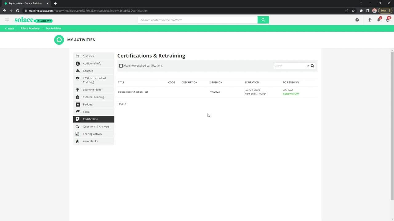This screenshot has width=394, height=221.
Task: Reload the page in browser
Action: tap(18, 10)
